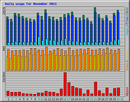Screen dimensions: 130x102
Task: Click day label 15 on x-axis
Action: point(61,99)
